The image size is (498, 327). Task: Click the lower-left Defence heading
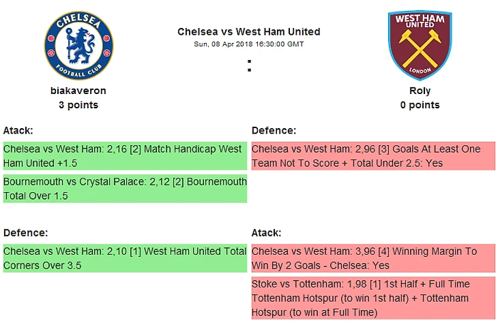pyautogui.click(x=25, y=232)
